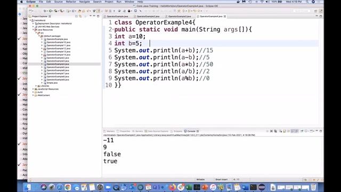The height and width of the screenshot is (192, 341).
Task: Open the Run menu
Action: pos(119,2)
